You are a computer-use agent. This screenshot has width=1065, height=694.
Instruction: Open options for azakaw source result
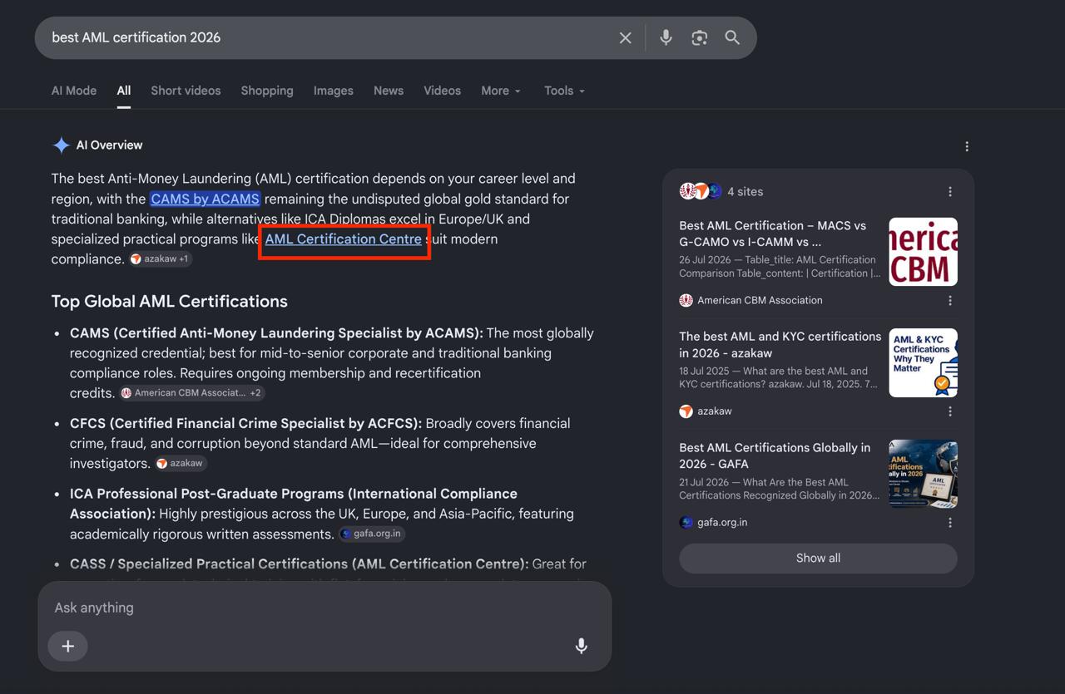tap(950, 411)
